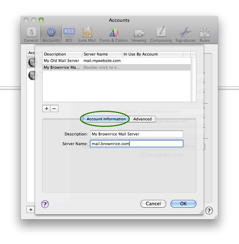
Task: Remove selected server with minus button
Action: click(54, 109)
